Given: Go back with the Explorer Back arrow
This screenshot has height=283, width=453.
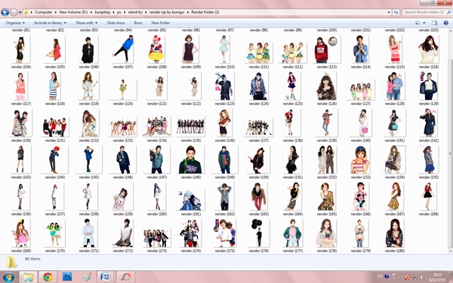Looking at the screenshot, I should click(x=5, y=12).
